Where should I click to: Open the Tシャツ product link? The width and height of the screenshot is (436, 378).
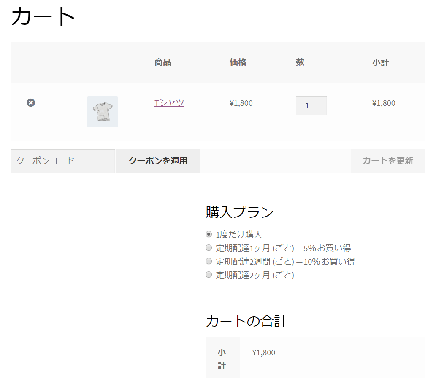pyautogui.click(x=169, y=103)
